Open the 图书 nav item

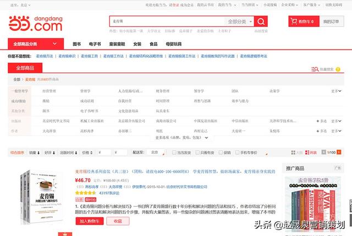tap(76, 44)
